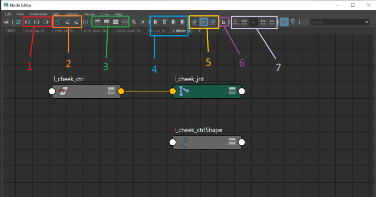Open the Edit menu
Image resolution: width=376 pixels, height=197 pixels.
point(8,14)
